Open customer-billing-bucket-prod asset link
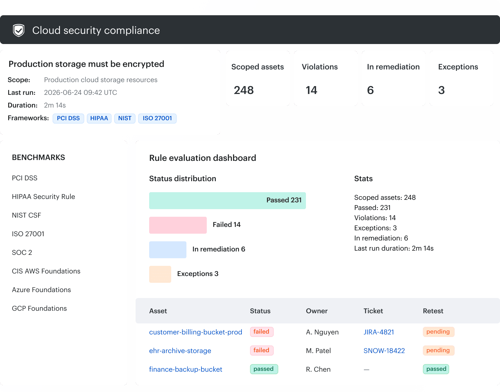Viewport: 500px width, 392px height. [196, 332]
